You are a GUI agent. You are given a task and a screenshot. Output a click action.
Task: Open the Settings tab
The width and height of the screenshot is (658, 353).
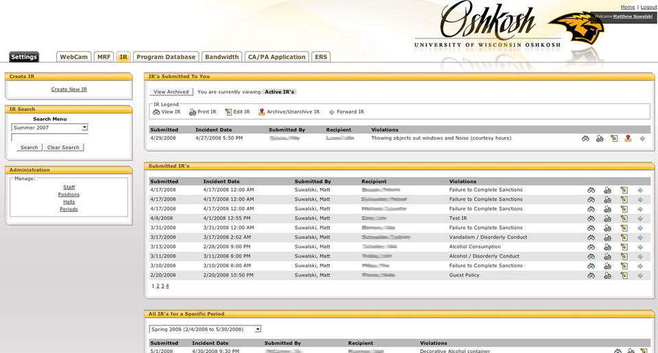coord(24,57)
